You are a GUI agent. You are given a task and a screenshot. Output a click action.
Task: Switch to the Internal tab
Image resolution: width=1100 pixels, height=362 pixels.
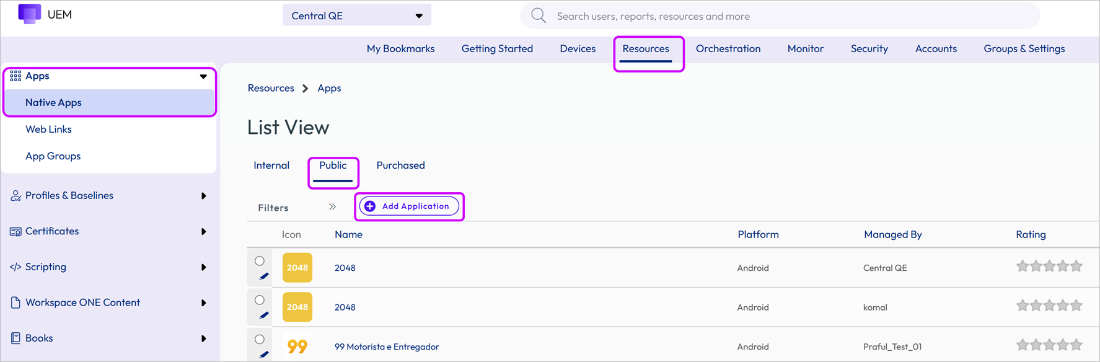click(271, 166)
